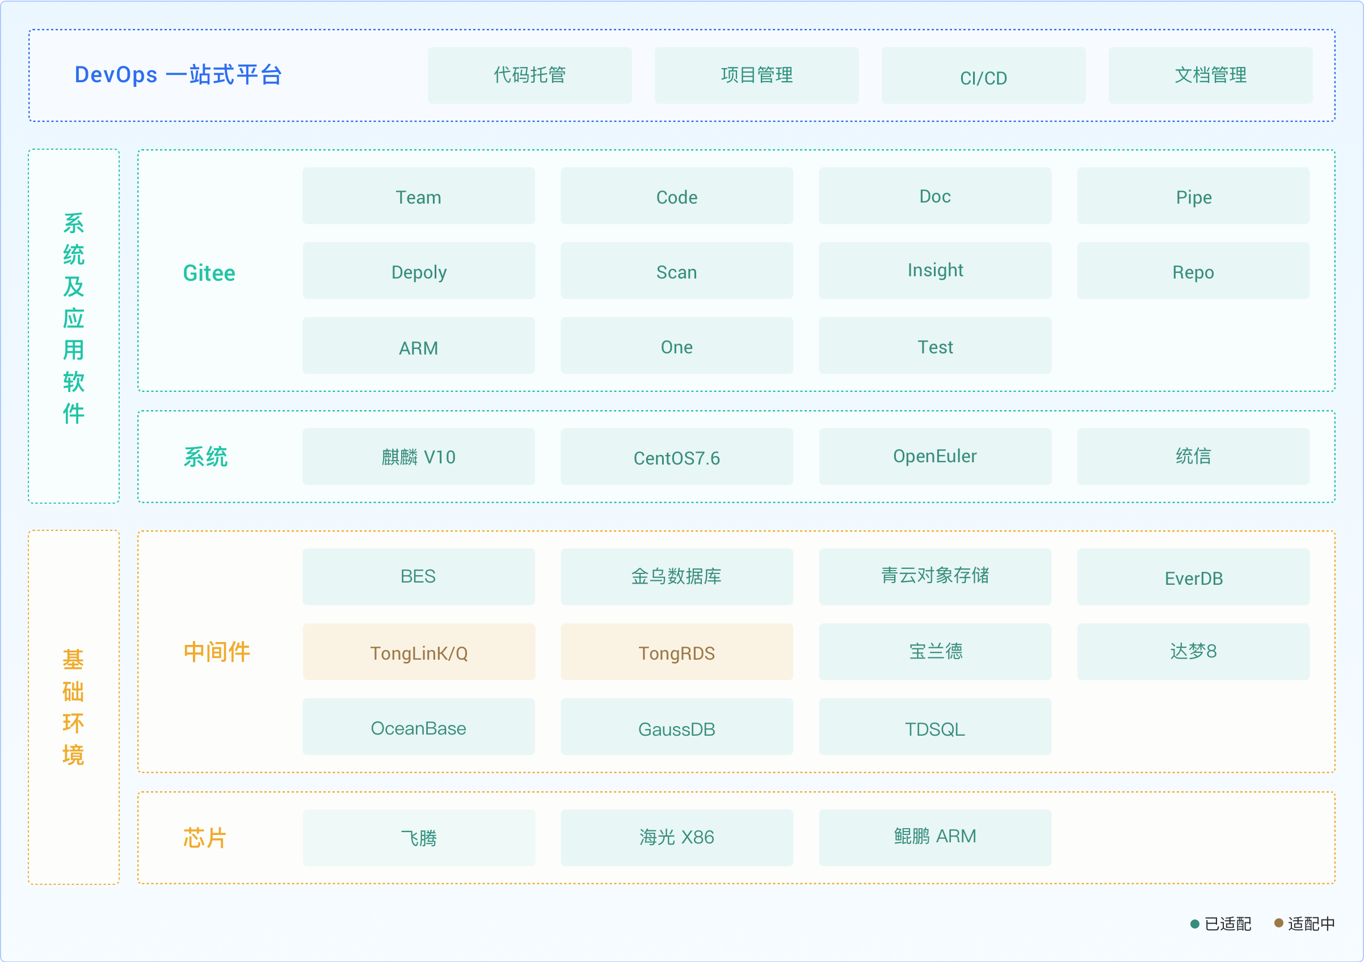Screen dimensions: 1364x962
Task: Open the Gitee Code module
Action: (x=677, y=196)
